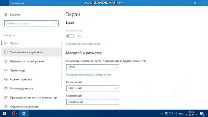
Task: Click the Экран page title
Action: click(x=73, y=14)
